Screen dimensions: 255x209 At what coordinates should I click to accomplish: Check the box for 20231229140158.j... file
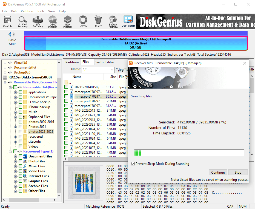point(66,87)
